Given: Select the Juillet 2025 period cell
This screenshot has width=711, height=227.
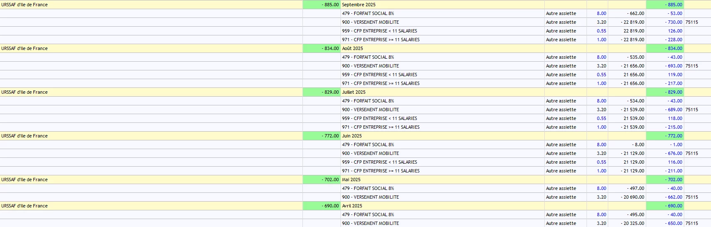Looking at the screenshot, I should 442,92.
